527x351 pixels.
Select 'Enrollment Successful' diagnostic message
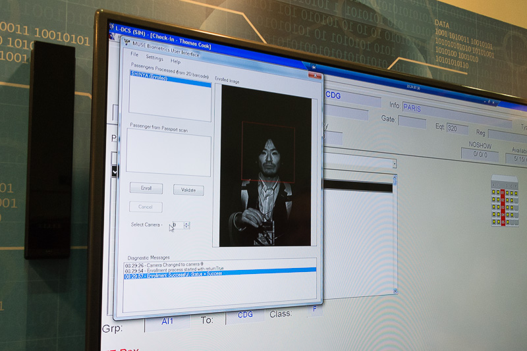220,273
